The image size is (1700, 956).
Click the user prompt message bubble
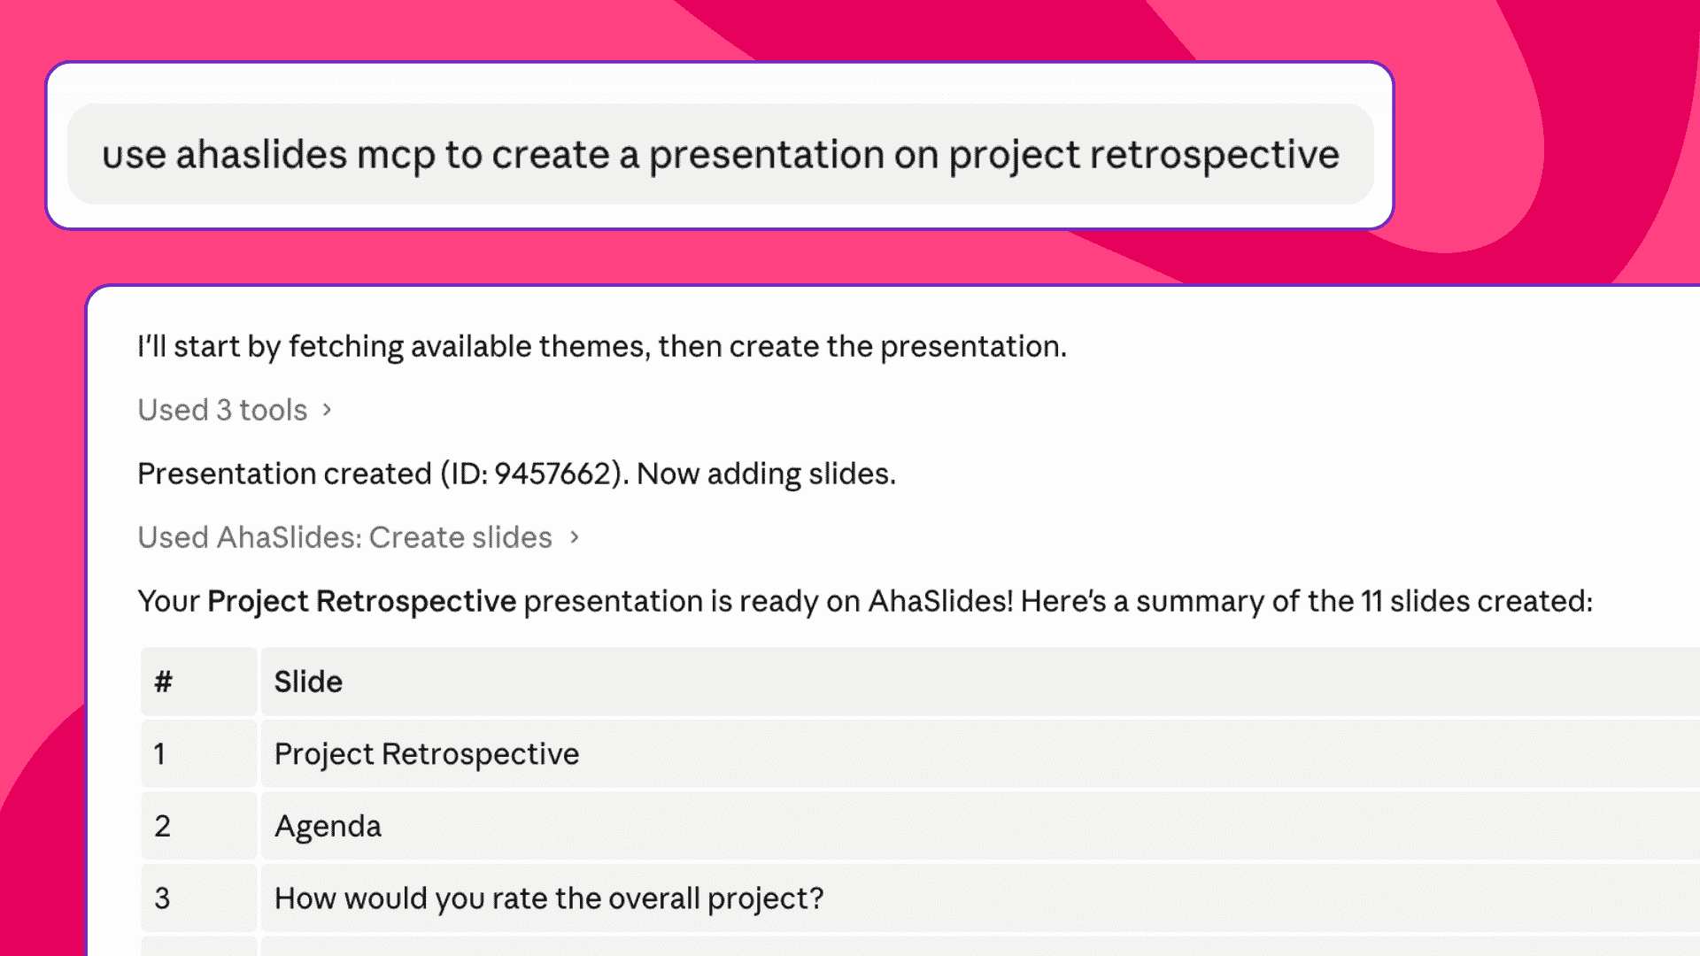(720, 154)
